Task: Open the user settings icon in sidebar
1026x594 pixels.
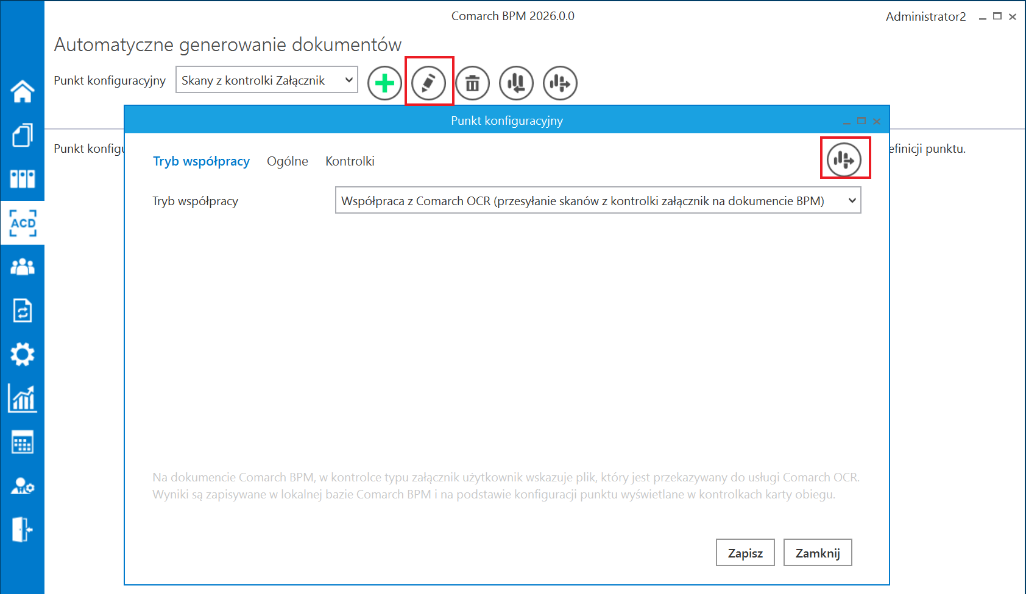Action: (23, 486)
